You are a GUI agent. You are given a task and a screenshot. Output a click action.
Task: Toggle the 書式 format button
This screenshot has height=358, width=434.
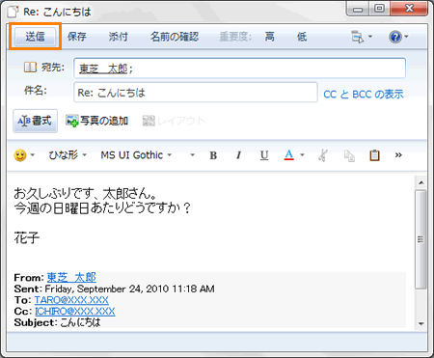(36, 121)
